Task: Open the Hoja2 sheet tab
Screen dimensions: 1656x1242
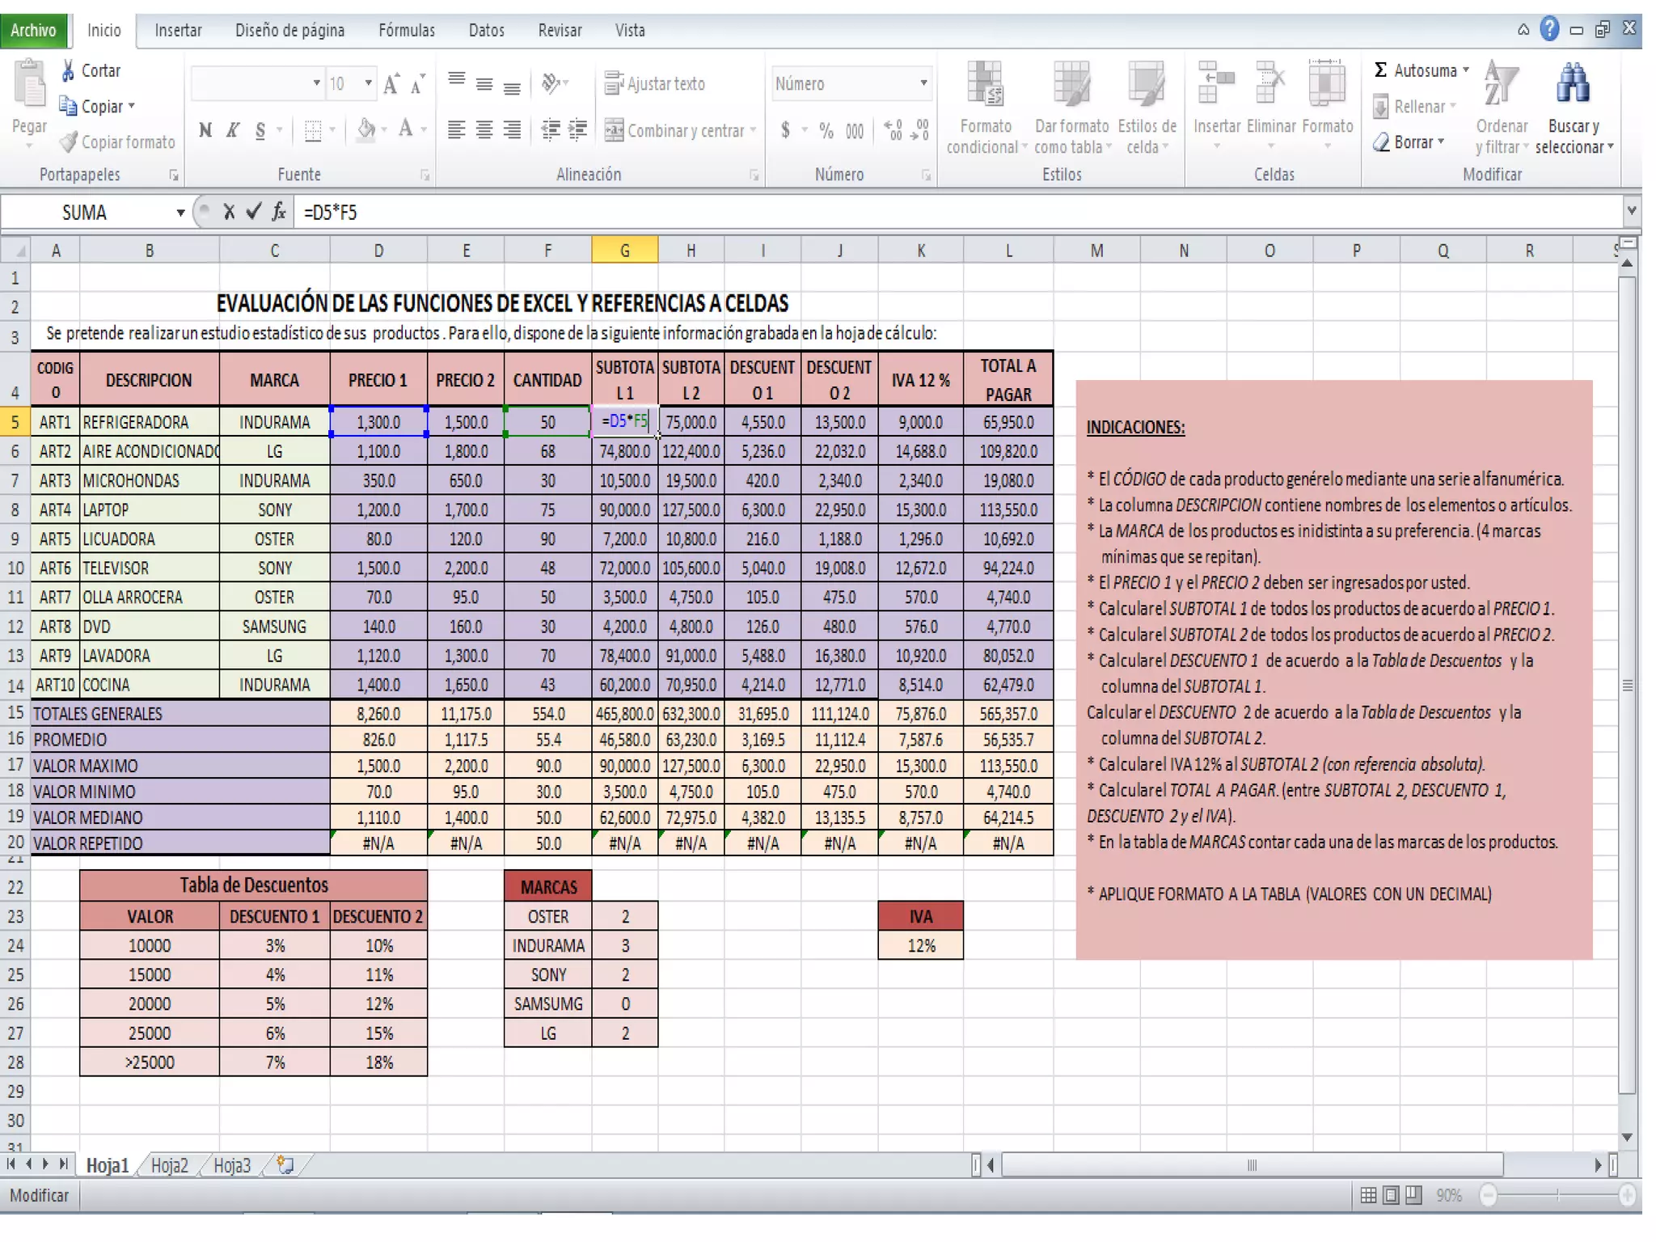Action: tap(169, 1165)
